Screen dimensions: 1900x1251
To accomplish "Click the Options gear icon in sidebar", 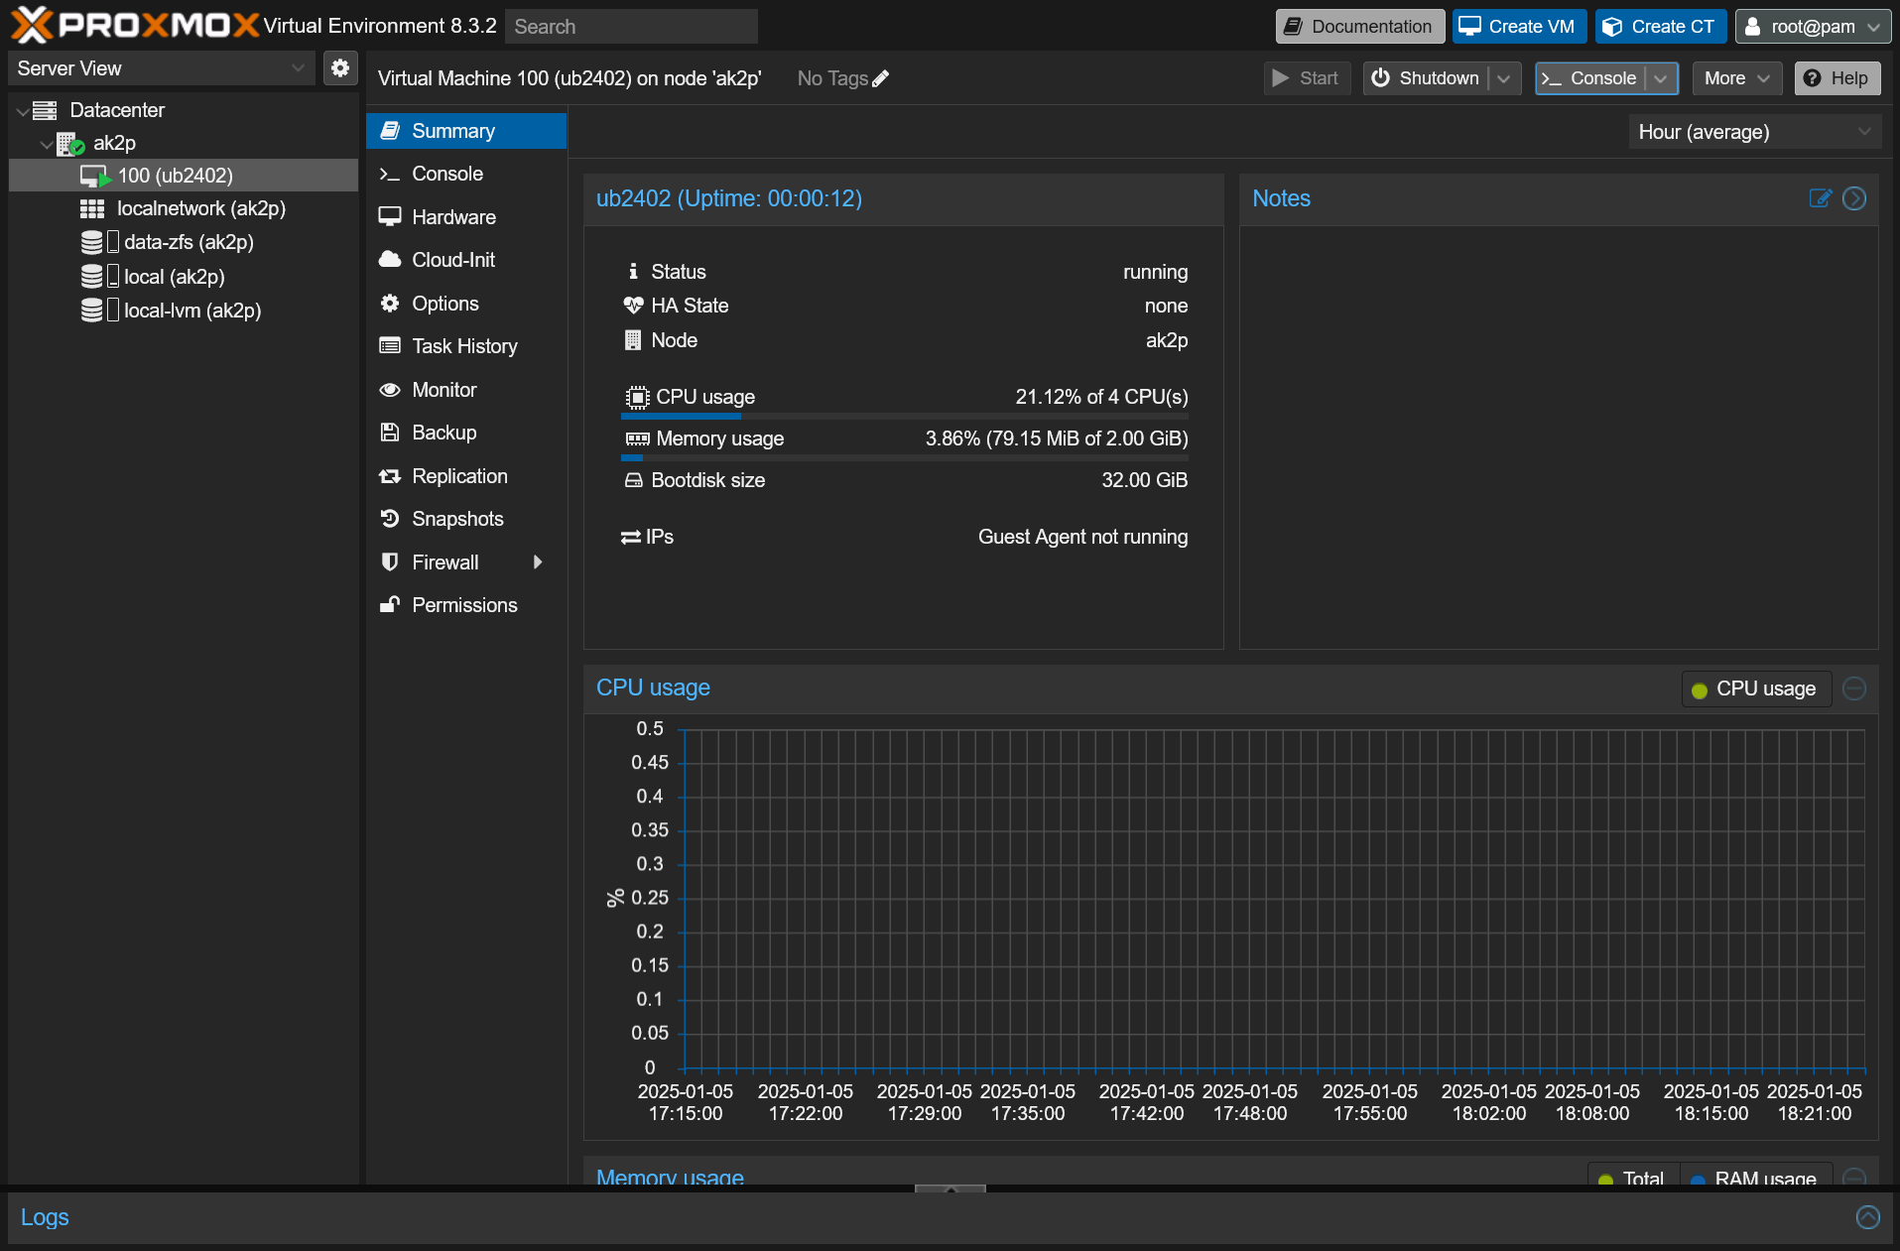I will 390,304.
